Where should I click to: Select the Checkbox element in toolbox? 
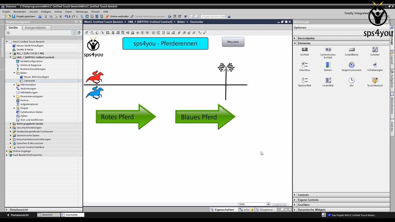305,65
